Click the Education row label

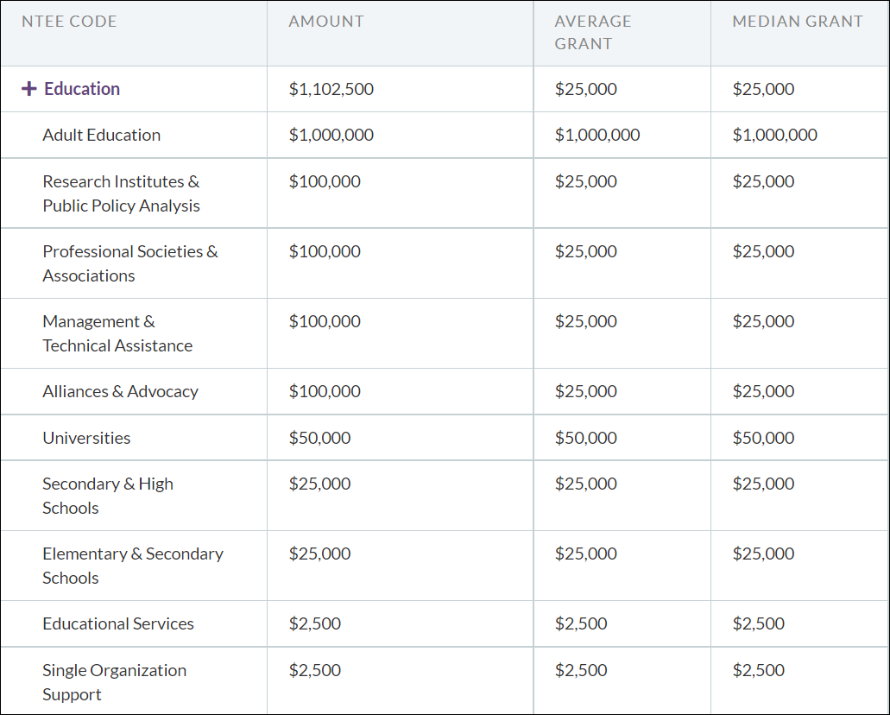coord(82,89)
